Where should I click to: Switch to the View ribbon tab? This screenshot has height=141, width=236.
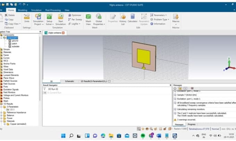pos(67,10)
